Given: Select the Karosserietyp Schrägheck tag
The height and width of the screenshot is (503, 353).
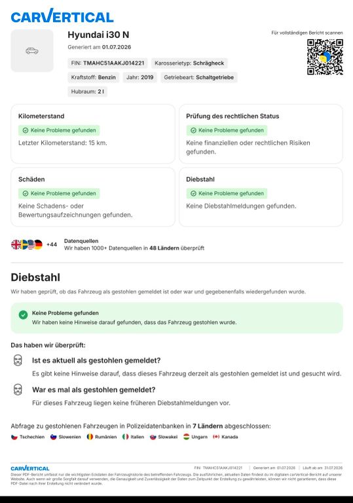Looking at the screenshot, I should click(x=189, y=63).
